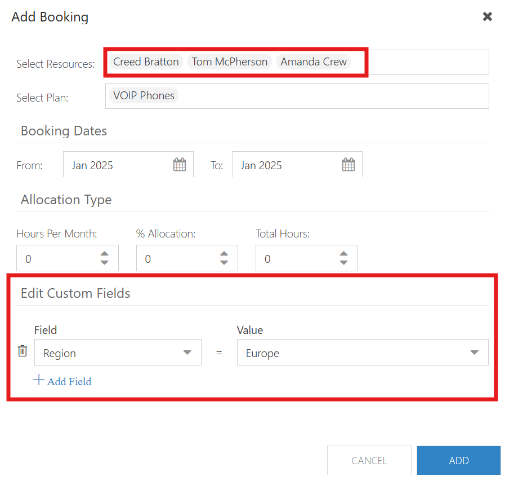This screenshot has width=505, height=480.
Task: Click into the Select Plan field
Action: click(297, 96)
